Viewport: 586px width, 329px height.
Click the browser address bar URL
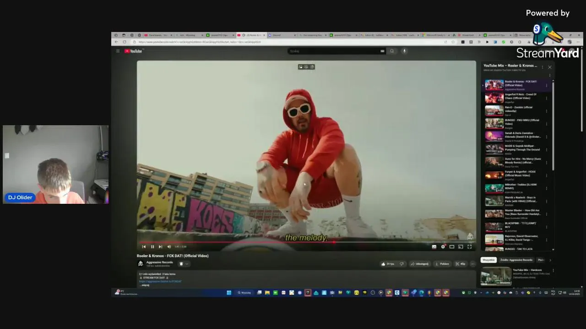point(200,42)
